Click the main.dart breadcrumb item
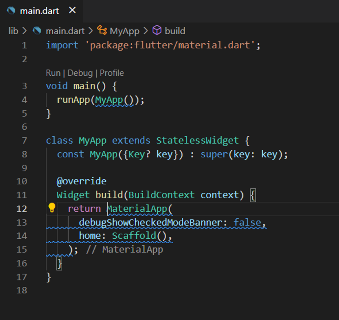Screen dimensions: 339x320 coord(65,31)
